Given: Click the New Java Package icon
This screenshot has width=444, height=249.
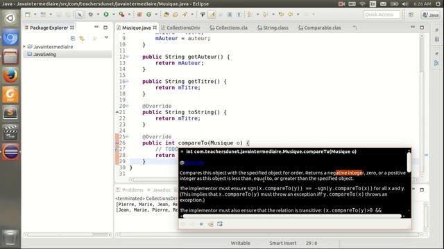Looking at the screenshot, I should coord(139,15).
